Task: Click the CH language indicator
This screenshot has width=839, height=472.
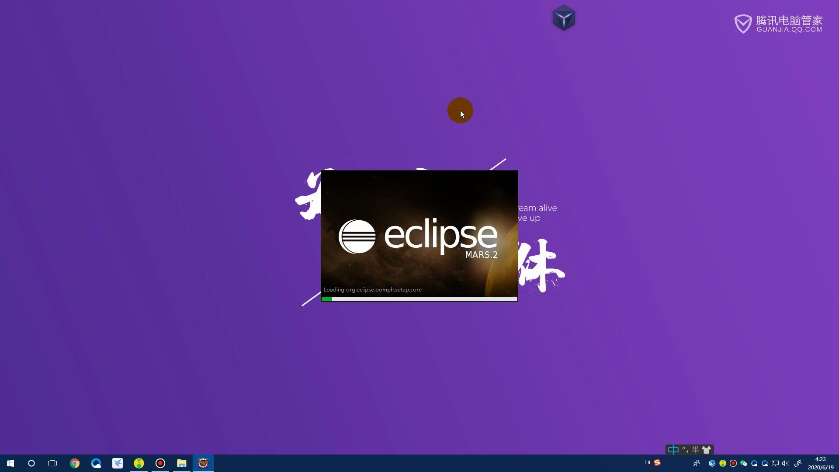Action: 648,462
